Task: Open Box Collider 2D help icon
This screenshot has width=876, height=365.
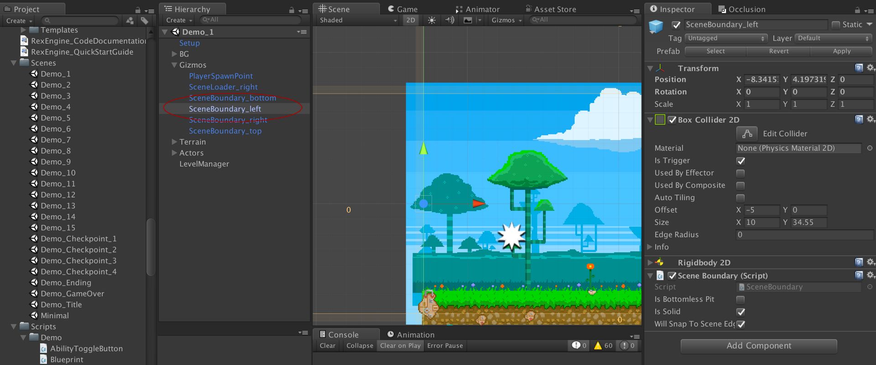Action: [x=859, y=120]
